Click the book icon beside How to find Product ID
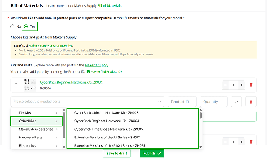 click(88, 71)
